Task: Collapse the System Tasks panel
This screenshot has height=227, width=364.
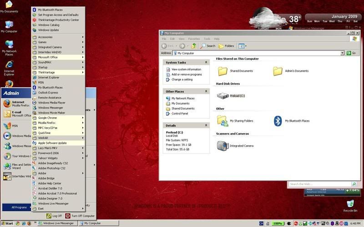Action: pos(206,62)
